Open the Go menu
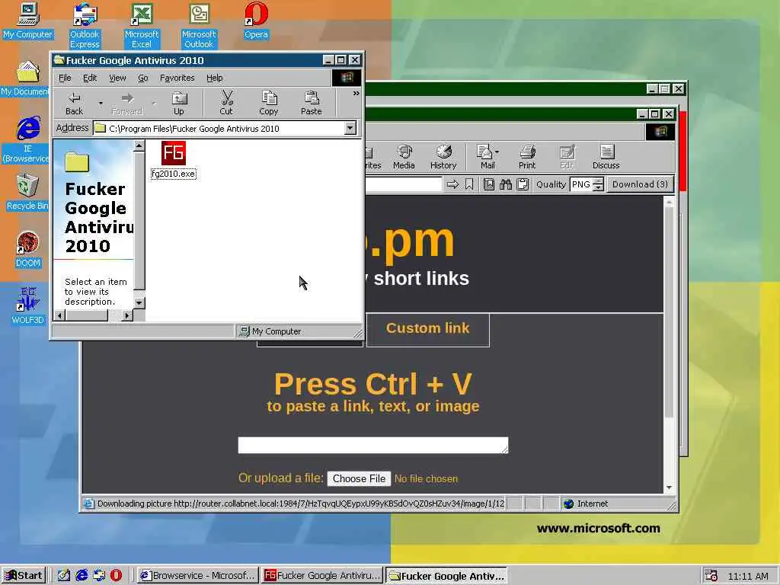This screenshot has height=585, width=780. tap(143, 78)
